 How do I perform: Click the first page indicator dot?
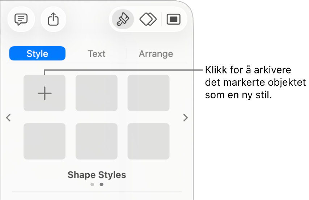coord(92,184)
